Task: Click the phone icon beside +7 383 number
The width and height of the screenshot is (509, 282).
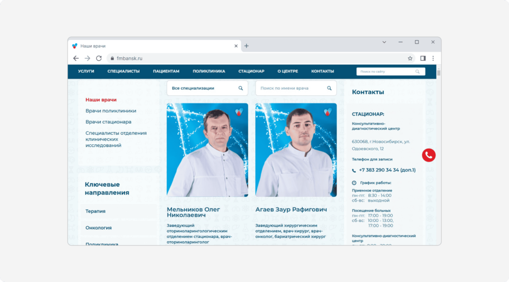Action: pyautogui.click(x=354, y=170)
